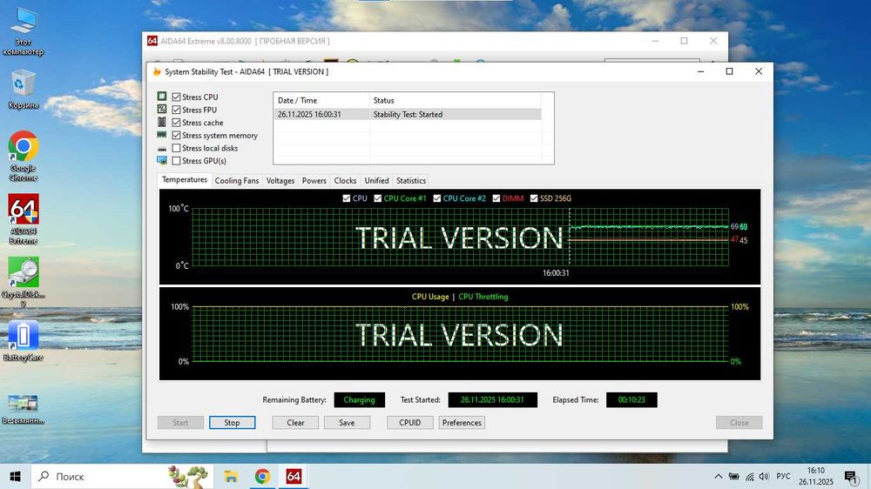Screen dimensions: 871x489
Task: Click the flame icon in System Stability Test title
Action: [157, 71]
